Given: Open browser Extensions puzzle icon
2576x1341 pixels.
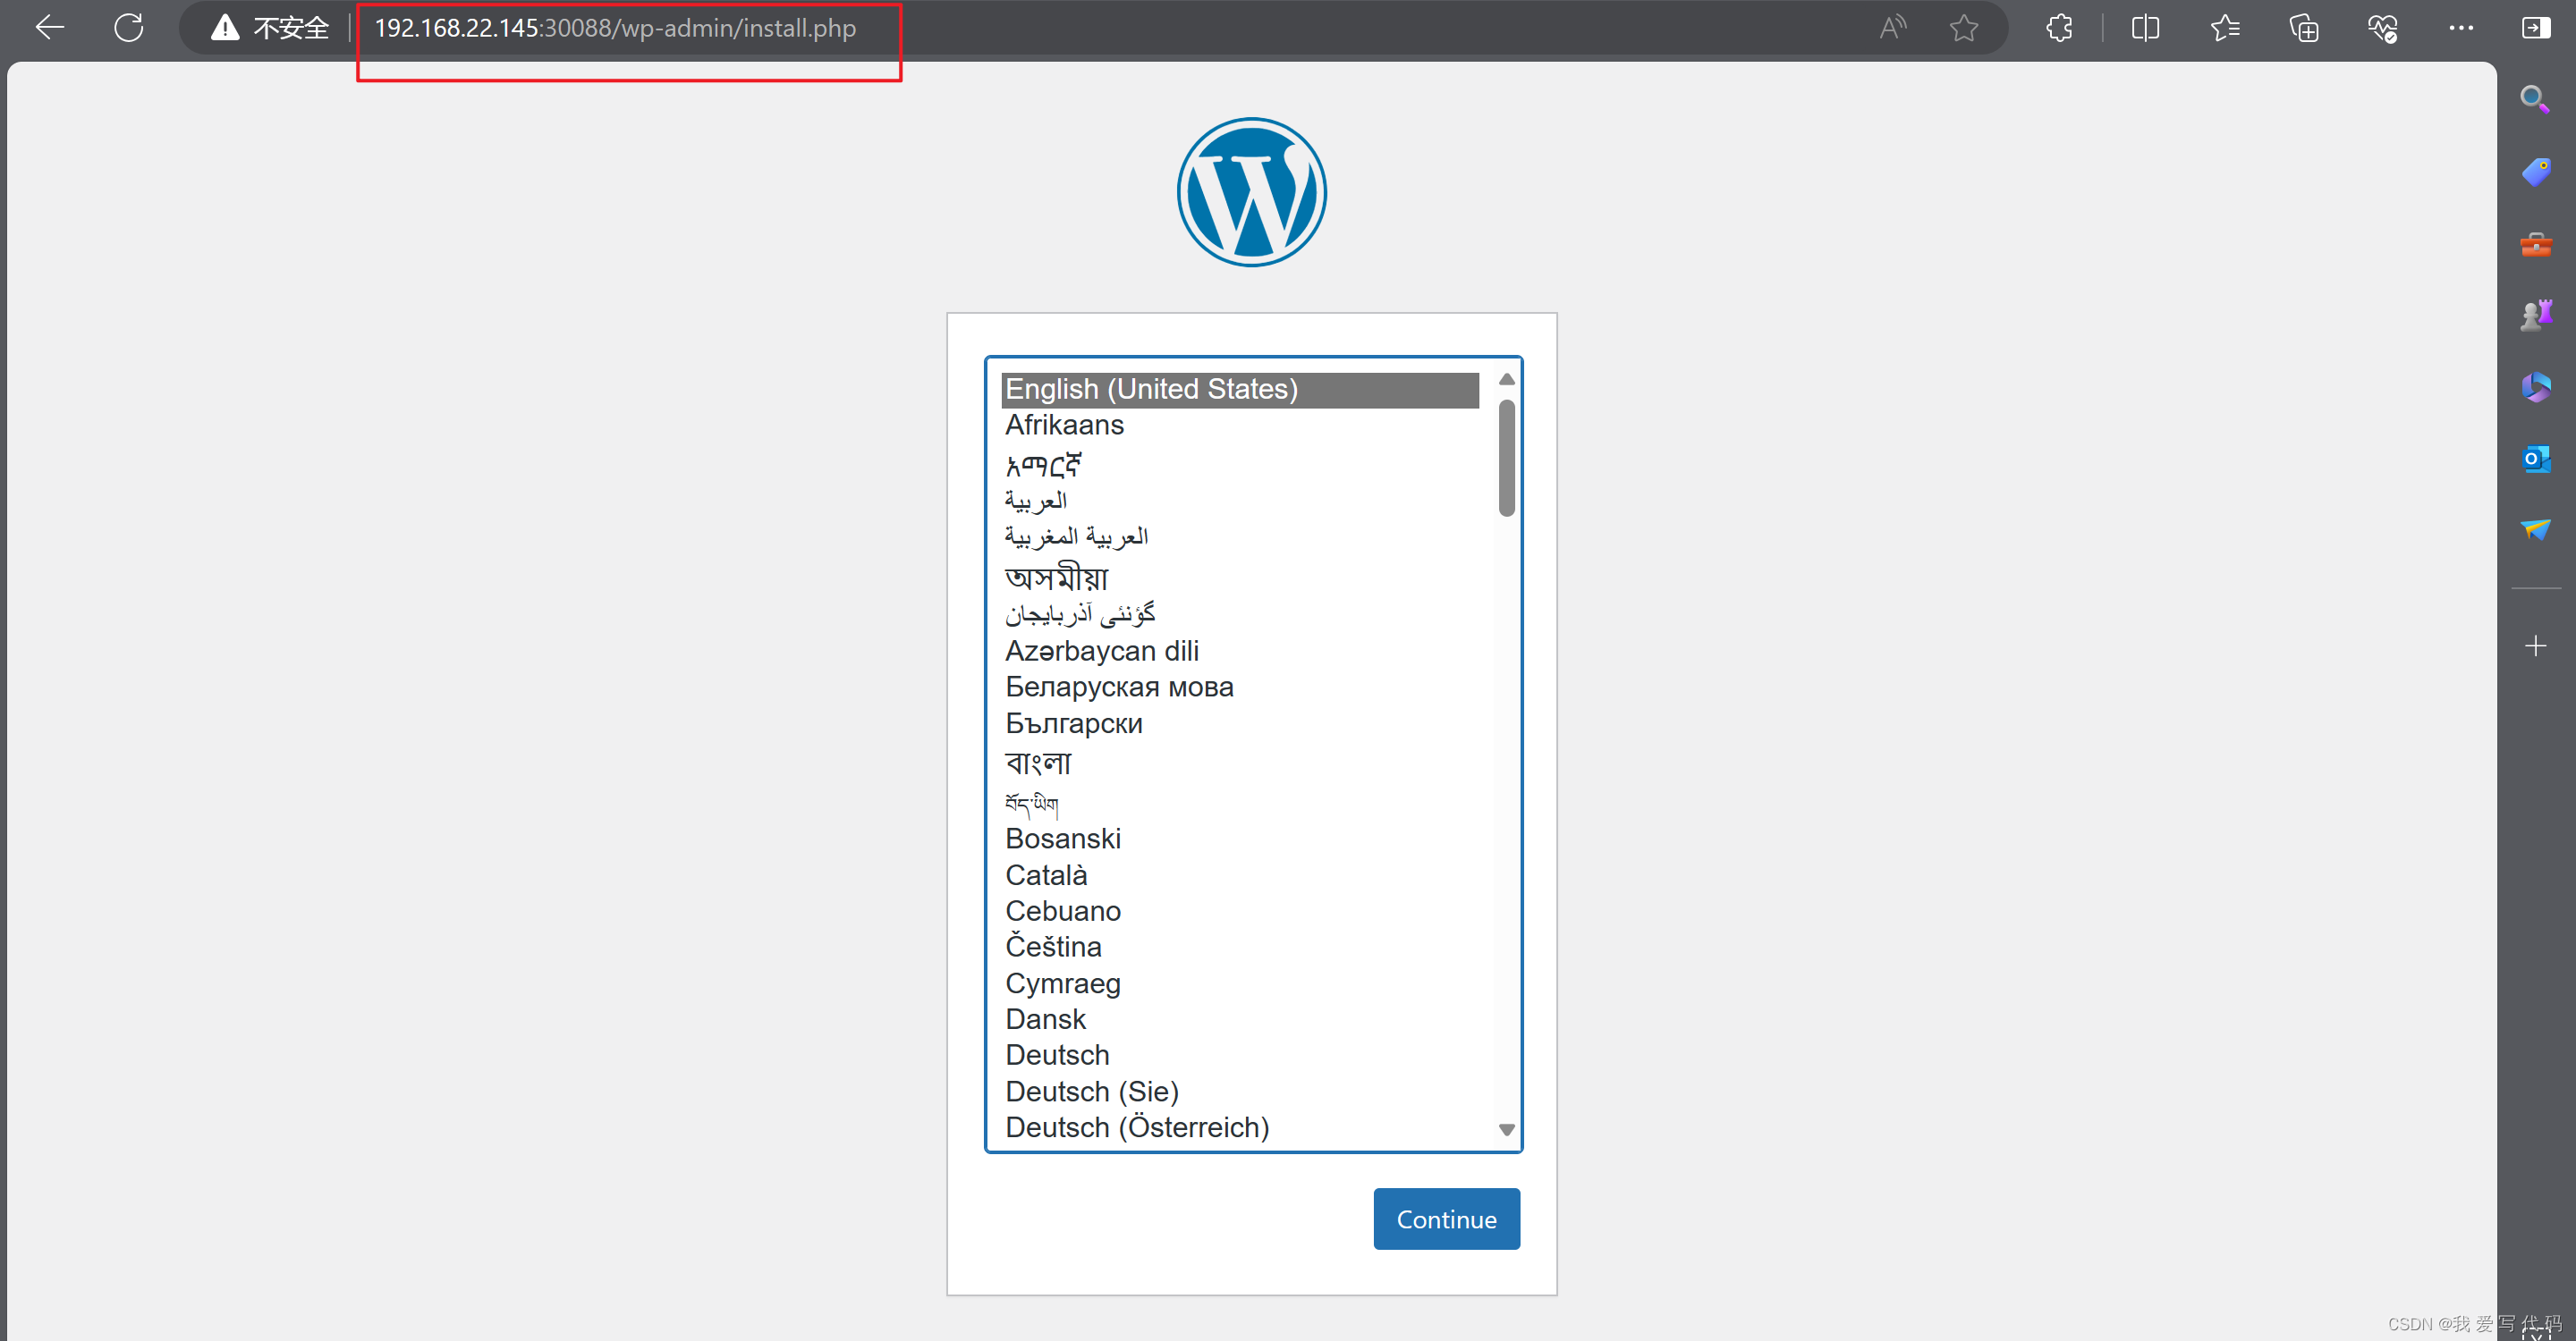Looking at the screenshot, I should pos(2059,27).
